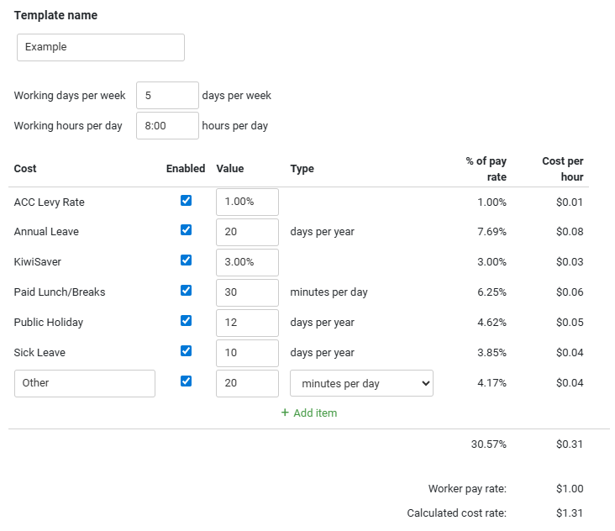Click the Working hours per day field

(167, 126)
